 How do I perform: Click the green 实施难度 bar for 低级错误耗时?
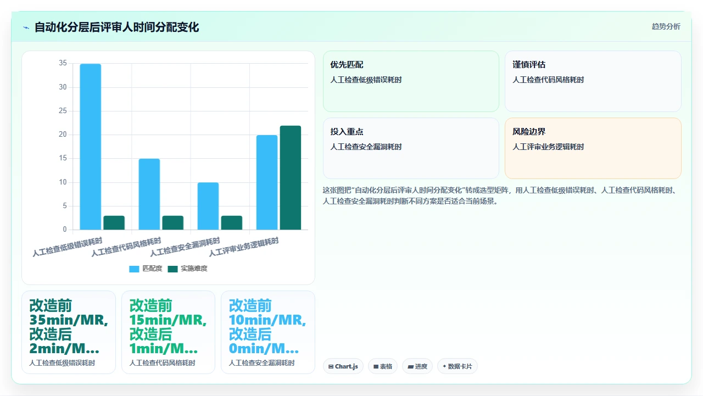[x=114, y=222]
